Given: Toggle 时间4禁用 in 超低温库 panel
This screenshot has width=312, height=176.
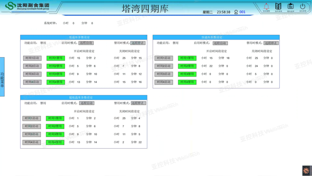Looking at the screenshot, I should pos(55,142).
